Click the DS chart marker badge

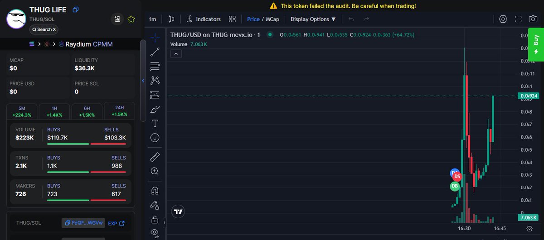tap(457, 177)
